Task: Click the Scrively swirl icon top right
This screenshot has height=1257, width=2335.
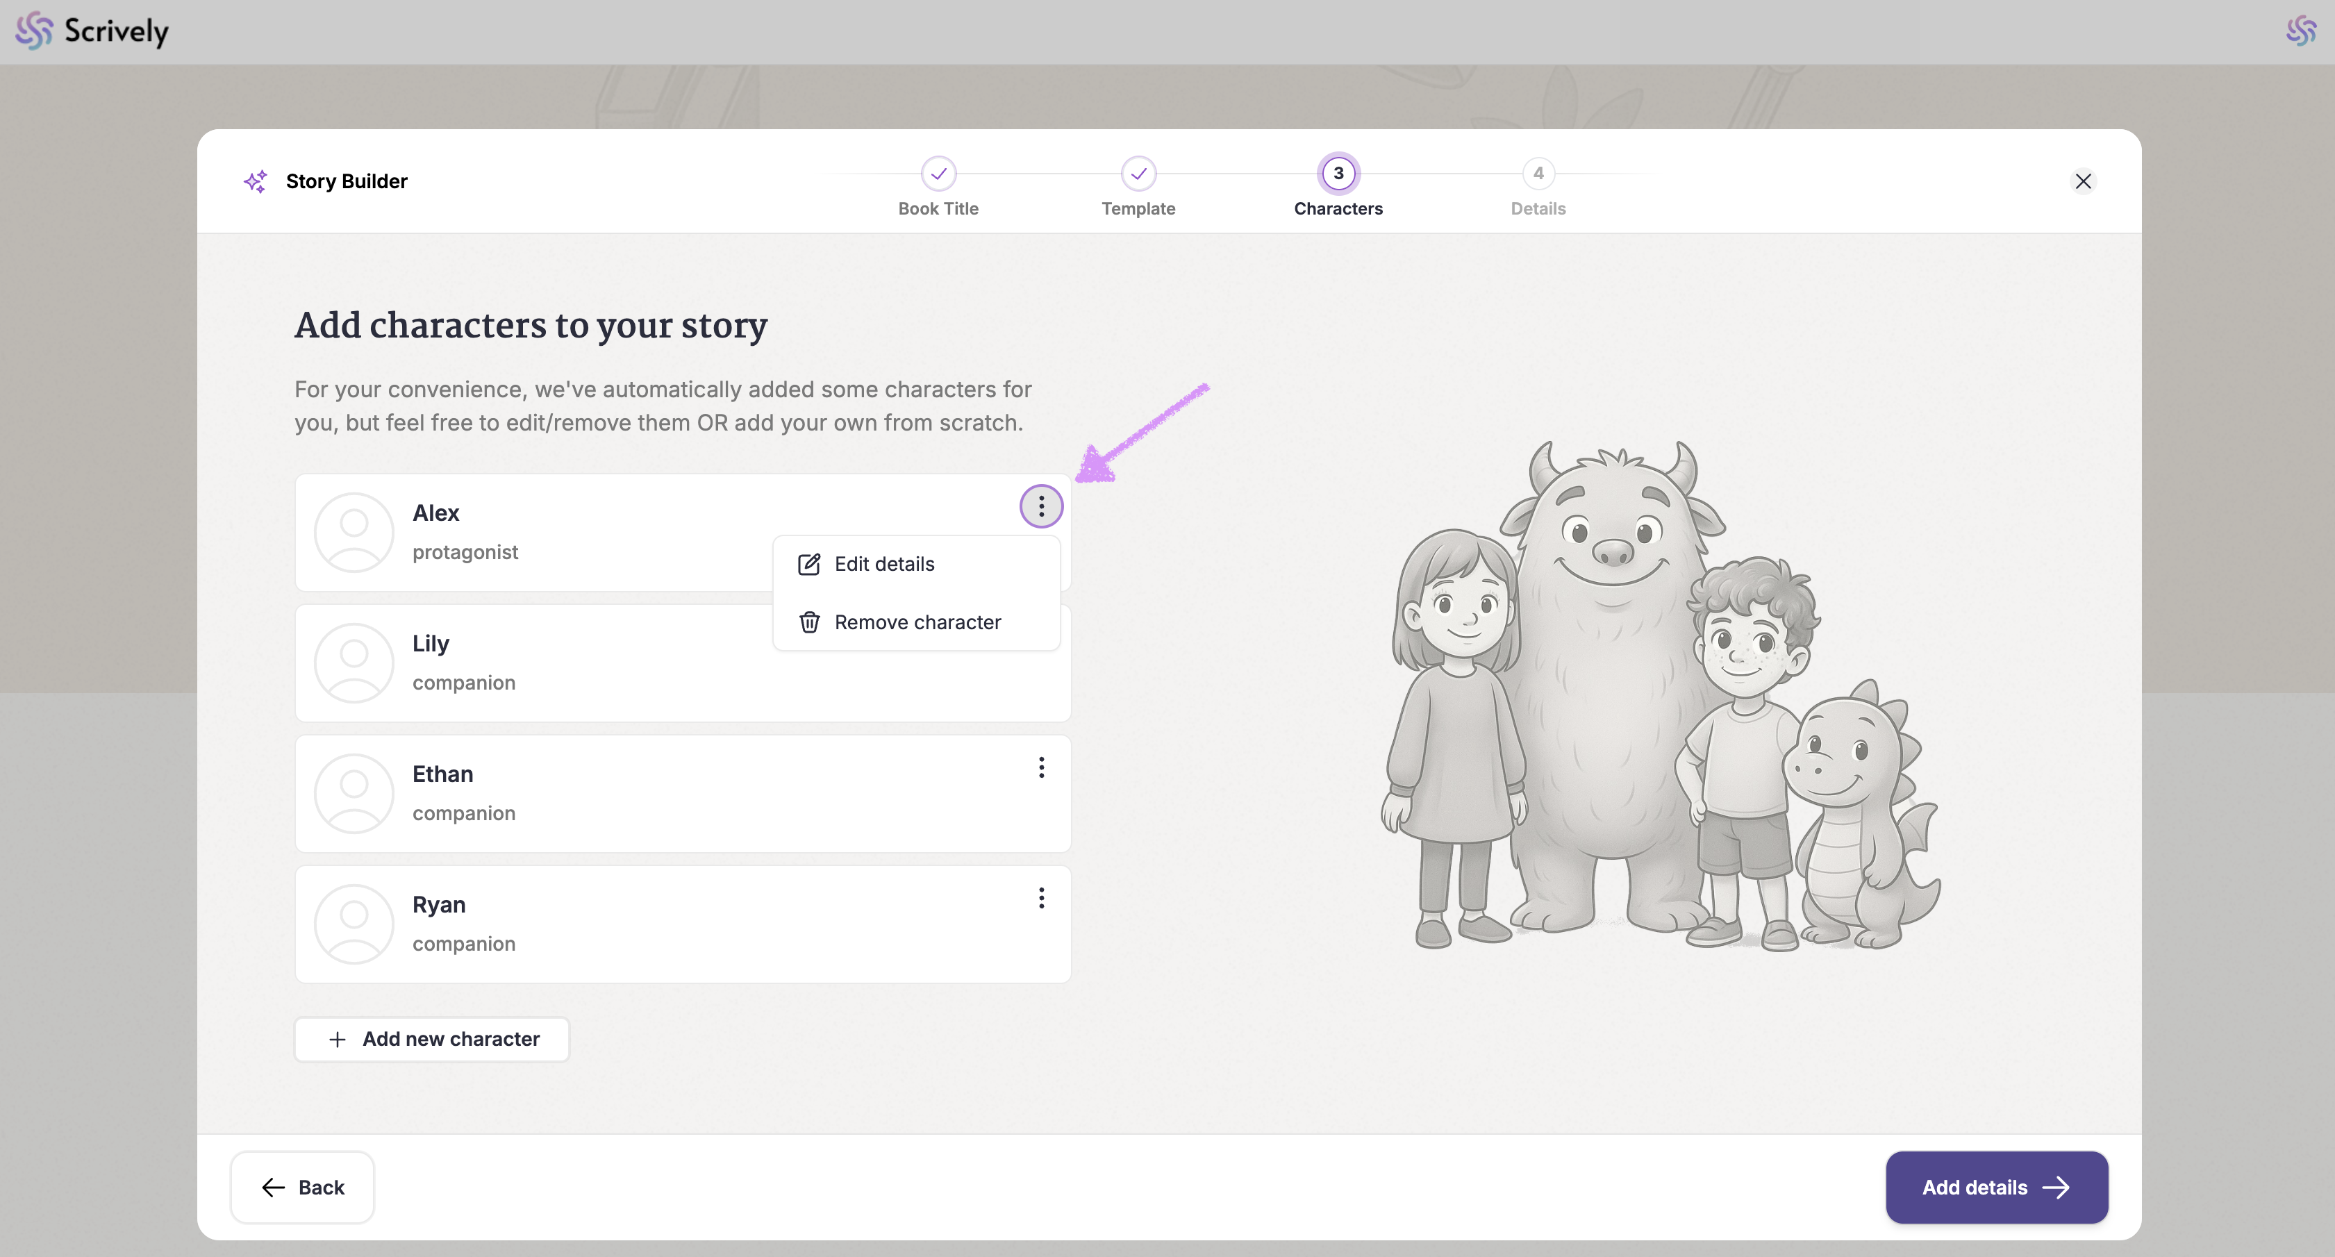Action: (2300, 32)
